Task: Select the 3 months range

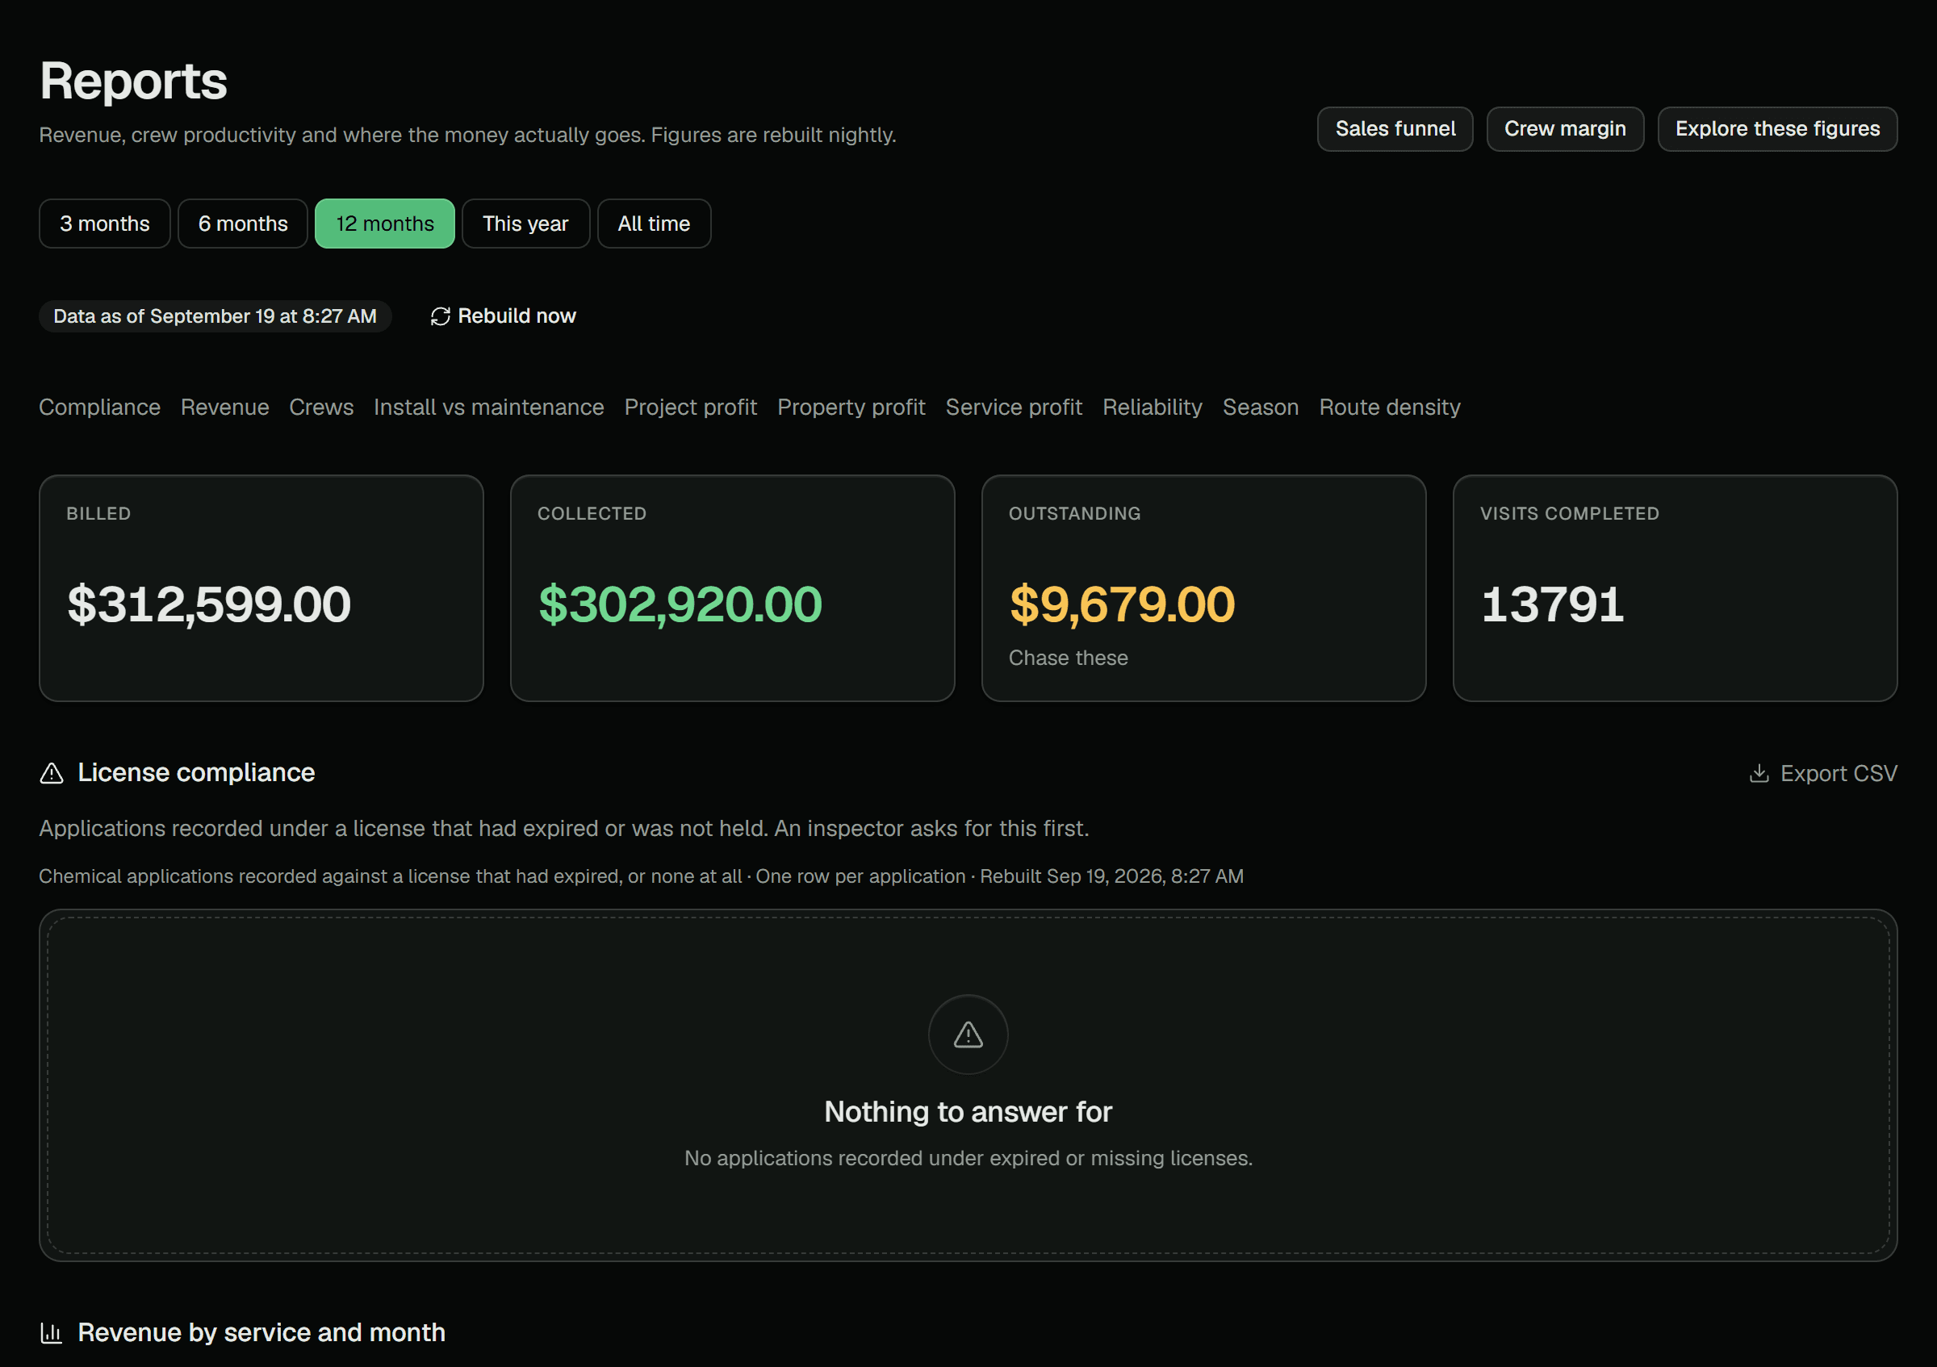Action: point(105,224)
